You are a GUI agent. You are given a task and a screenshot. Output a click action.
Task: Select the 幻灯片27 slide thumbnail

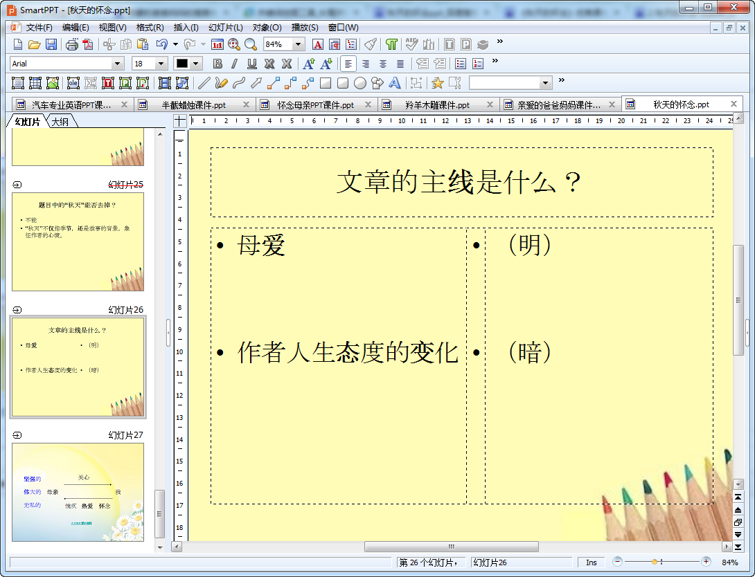[78, 492]
